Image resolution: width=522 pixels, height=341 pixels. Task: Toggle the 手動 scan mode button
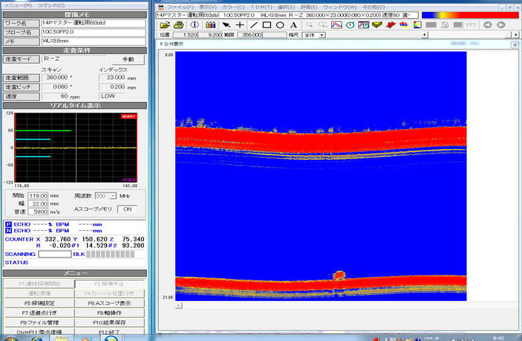pyautogui.click(x=128, y=60)
